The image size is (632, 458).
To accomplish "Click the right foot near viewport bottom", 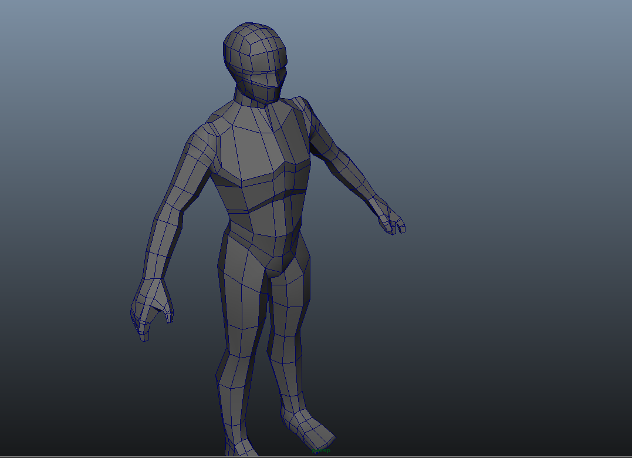I will point(235,449).
